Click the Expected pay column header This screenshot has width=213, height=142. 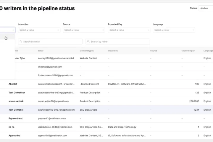(188, 51)
